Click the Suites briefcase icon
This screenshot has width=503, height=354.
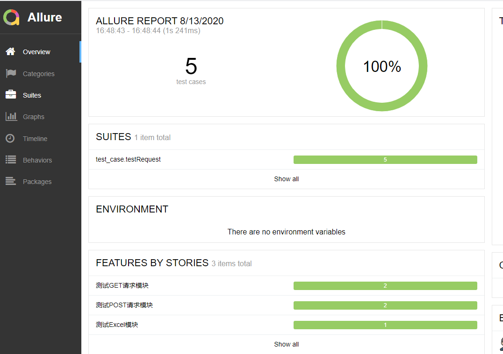pos(11,94)
